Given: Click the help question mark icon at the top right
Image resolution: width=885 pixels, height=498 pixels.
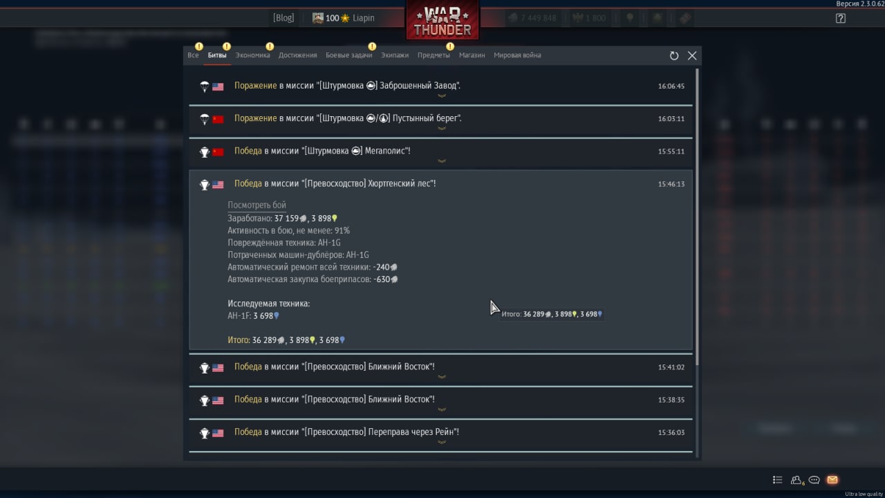Looking at the screenshot, I should (x=841, y=19).
